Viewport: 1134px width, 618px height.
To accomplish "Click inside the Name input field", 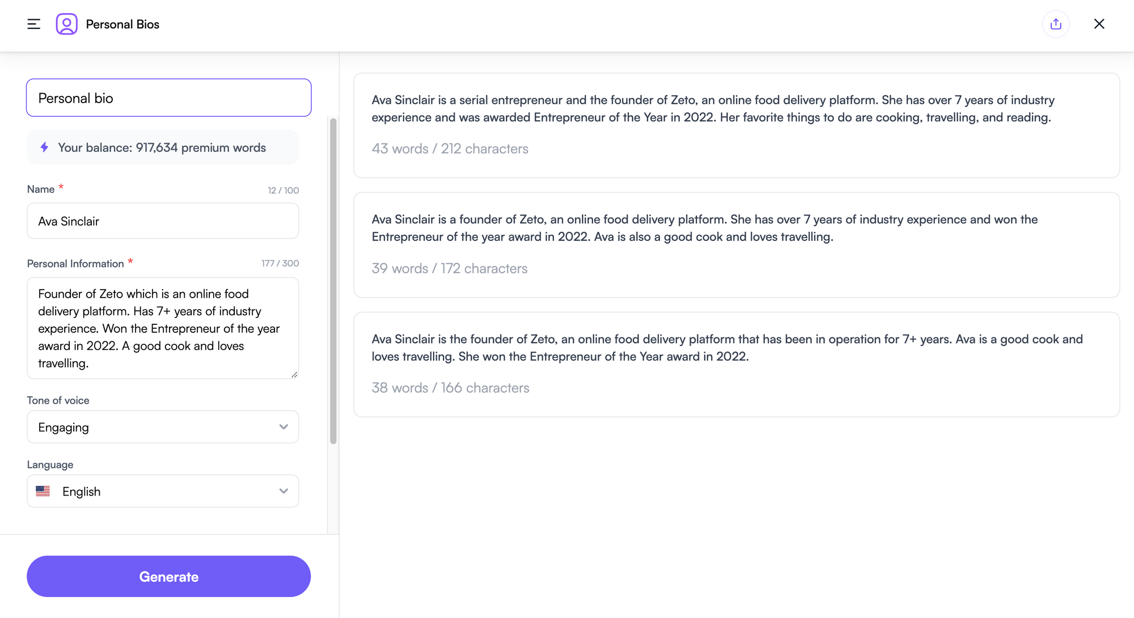I will point(163,221).
